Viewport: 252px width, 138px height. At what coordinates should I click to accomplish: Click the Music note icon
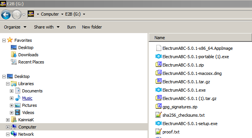[18, 98]
